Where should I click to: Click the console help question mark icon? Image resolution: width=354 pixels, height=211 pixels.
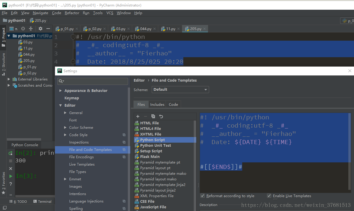coord(11,184)
